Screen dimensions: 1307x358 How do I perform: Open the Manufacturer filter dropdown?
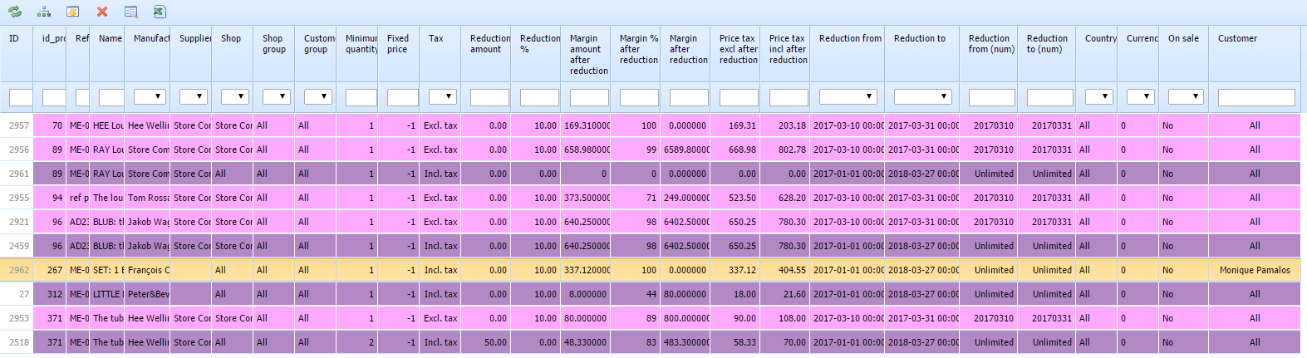[150, 97]
